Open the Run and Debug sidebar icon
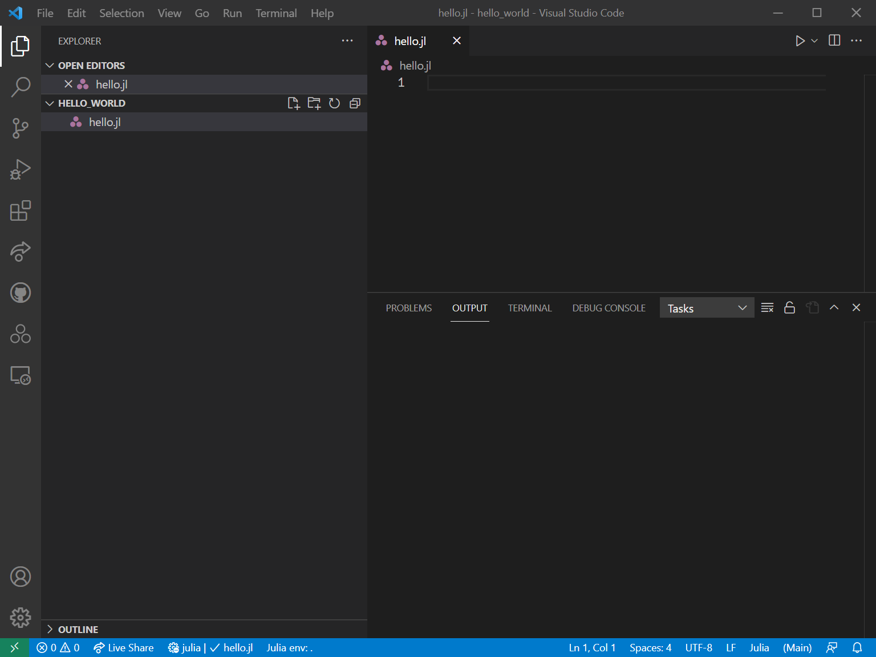The width and height of the screenshot is (876, 657). click(x=21, y=169)
